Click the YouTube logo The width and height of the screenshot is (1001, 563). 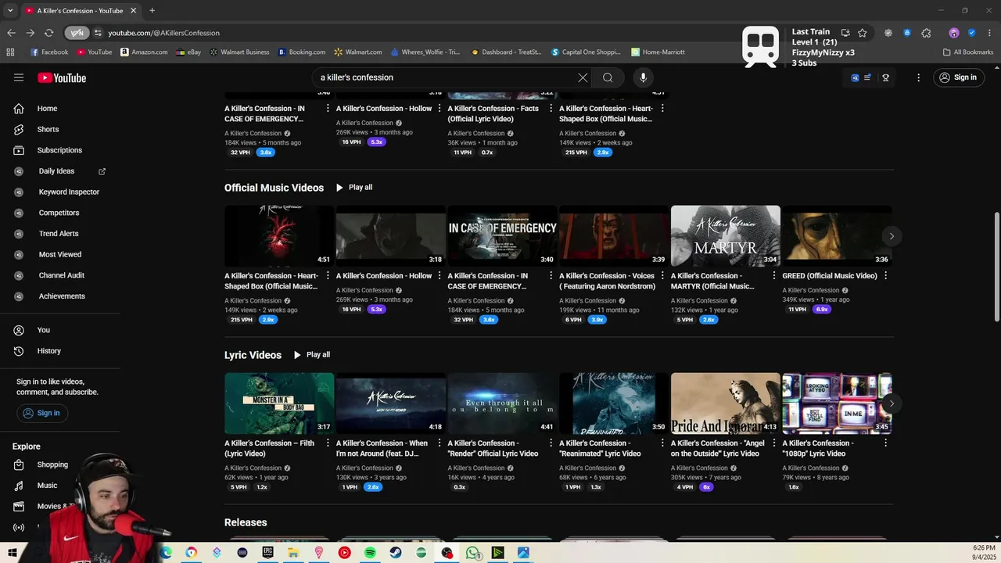click(62, 77)
